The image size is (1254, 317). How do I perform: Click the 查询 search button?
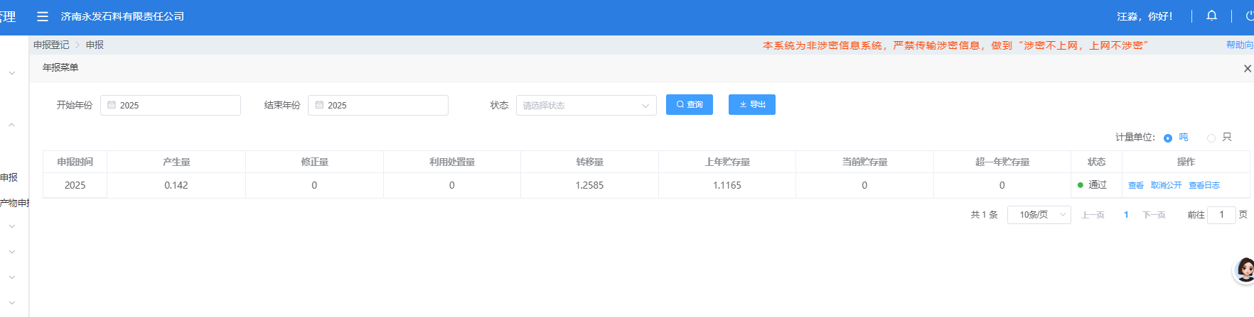[x=690, y=104]
